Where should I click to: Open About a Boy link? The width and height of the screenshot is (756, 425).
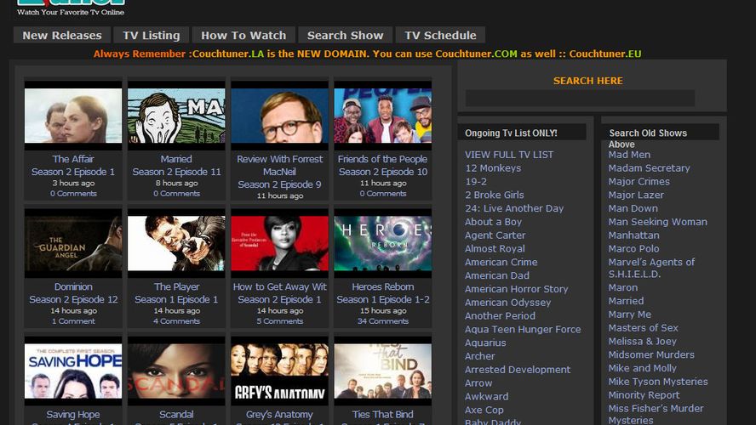click(x=493, y=222)
